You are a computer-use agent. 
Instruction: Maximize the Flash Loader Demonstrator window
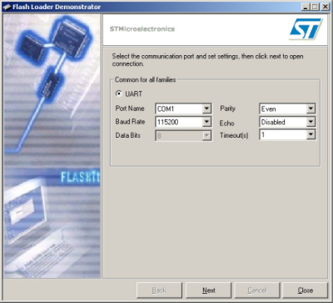click(315, 7)
